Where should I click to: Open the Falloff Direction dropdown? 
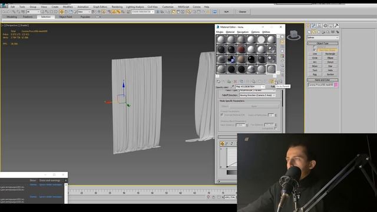coord(257,95)
